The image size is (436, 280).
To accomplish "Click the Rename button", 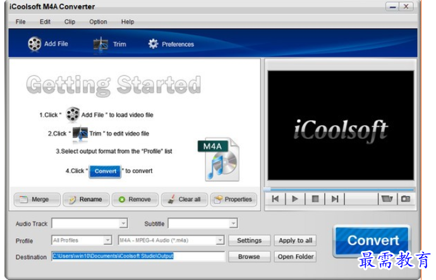I will 86,199.
